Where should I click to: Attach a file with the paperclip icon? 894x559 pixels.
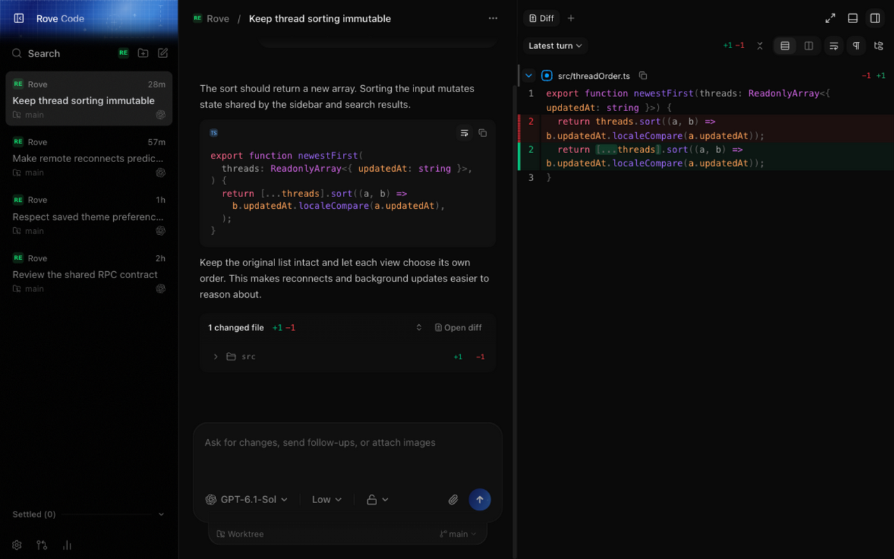(x=453, y=500)
